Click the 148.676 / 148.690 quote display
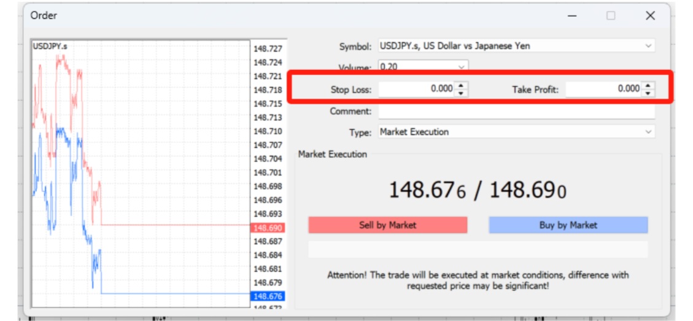The image size is (693, 321). (x=478, y=190)
